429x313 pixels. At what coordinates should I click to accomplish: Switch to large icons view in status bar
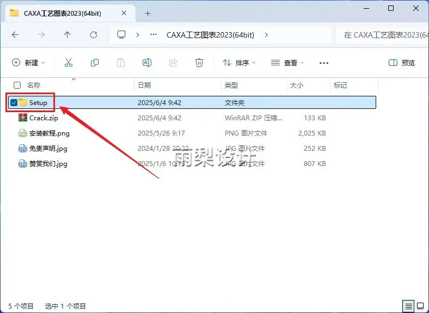(x=420, y=306)
